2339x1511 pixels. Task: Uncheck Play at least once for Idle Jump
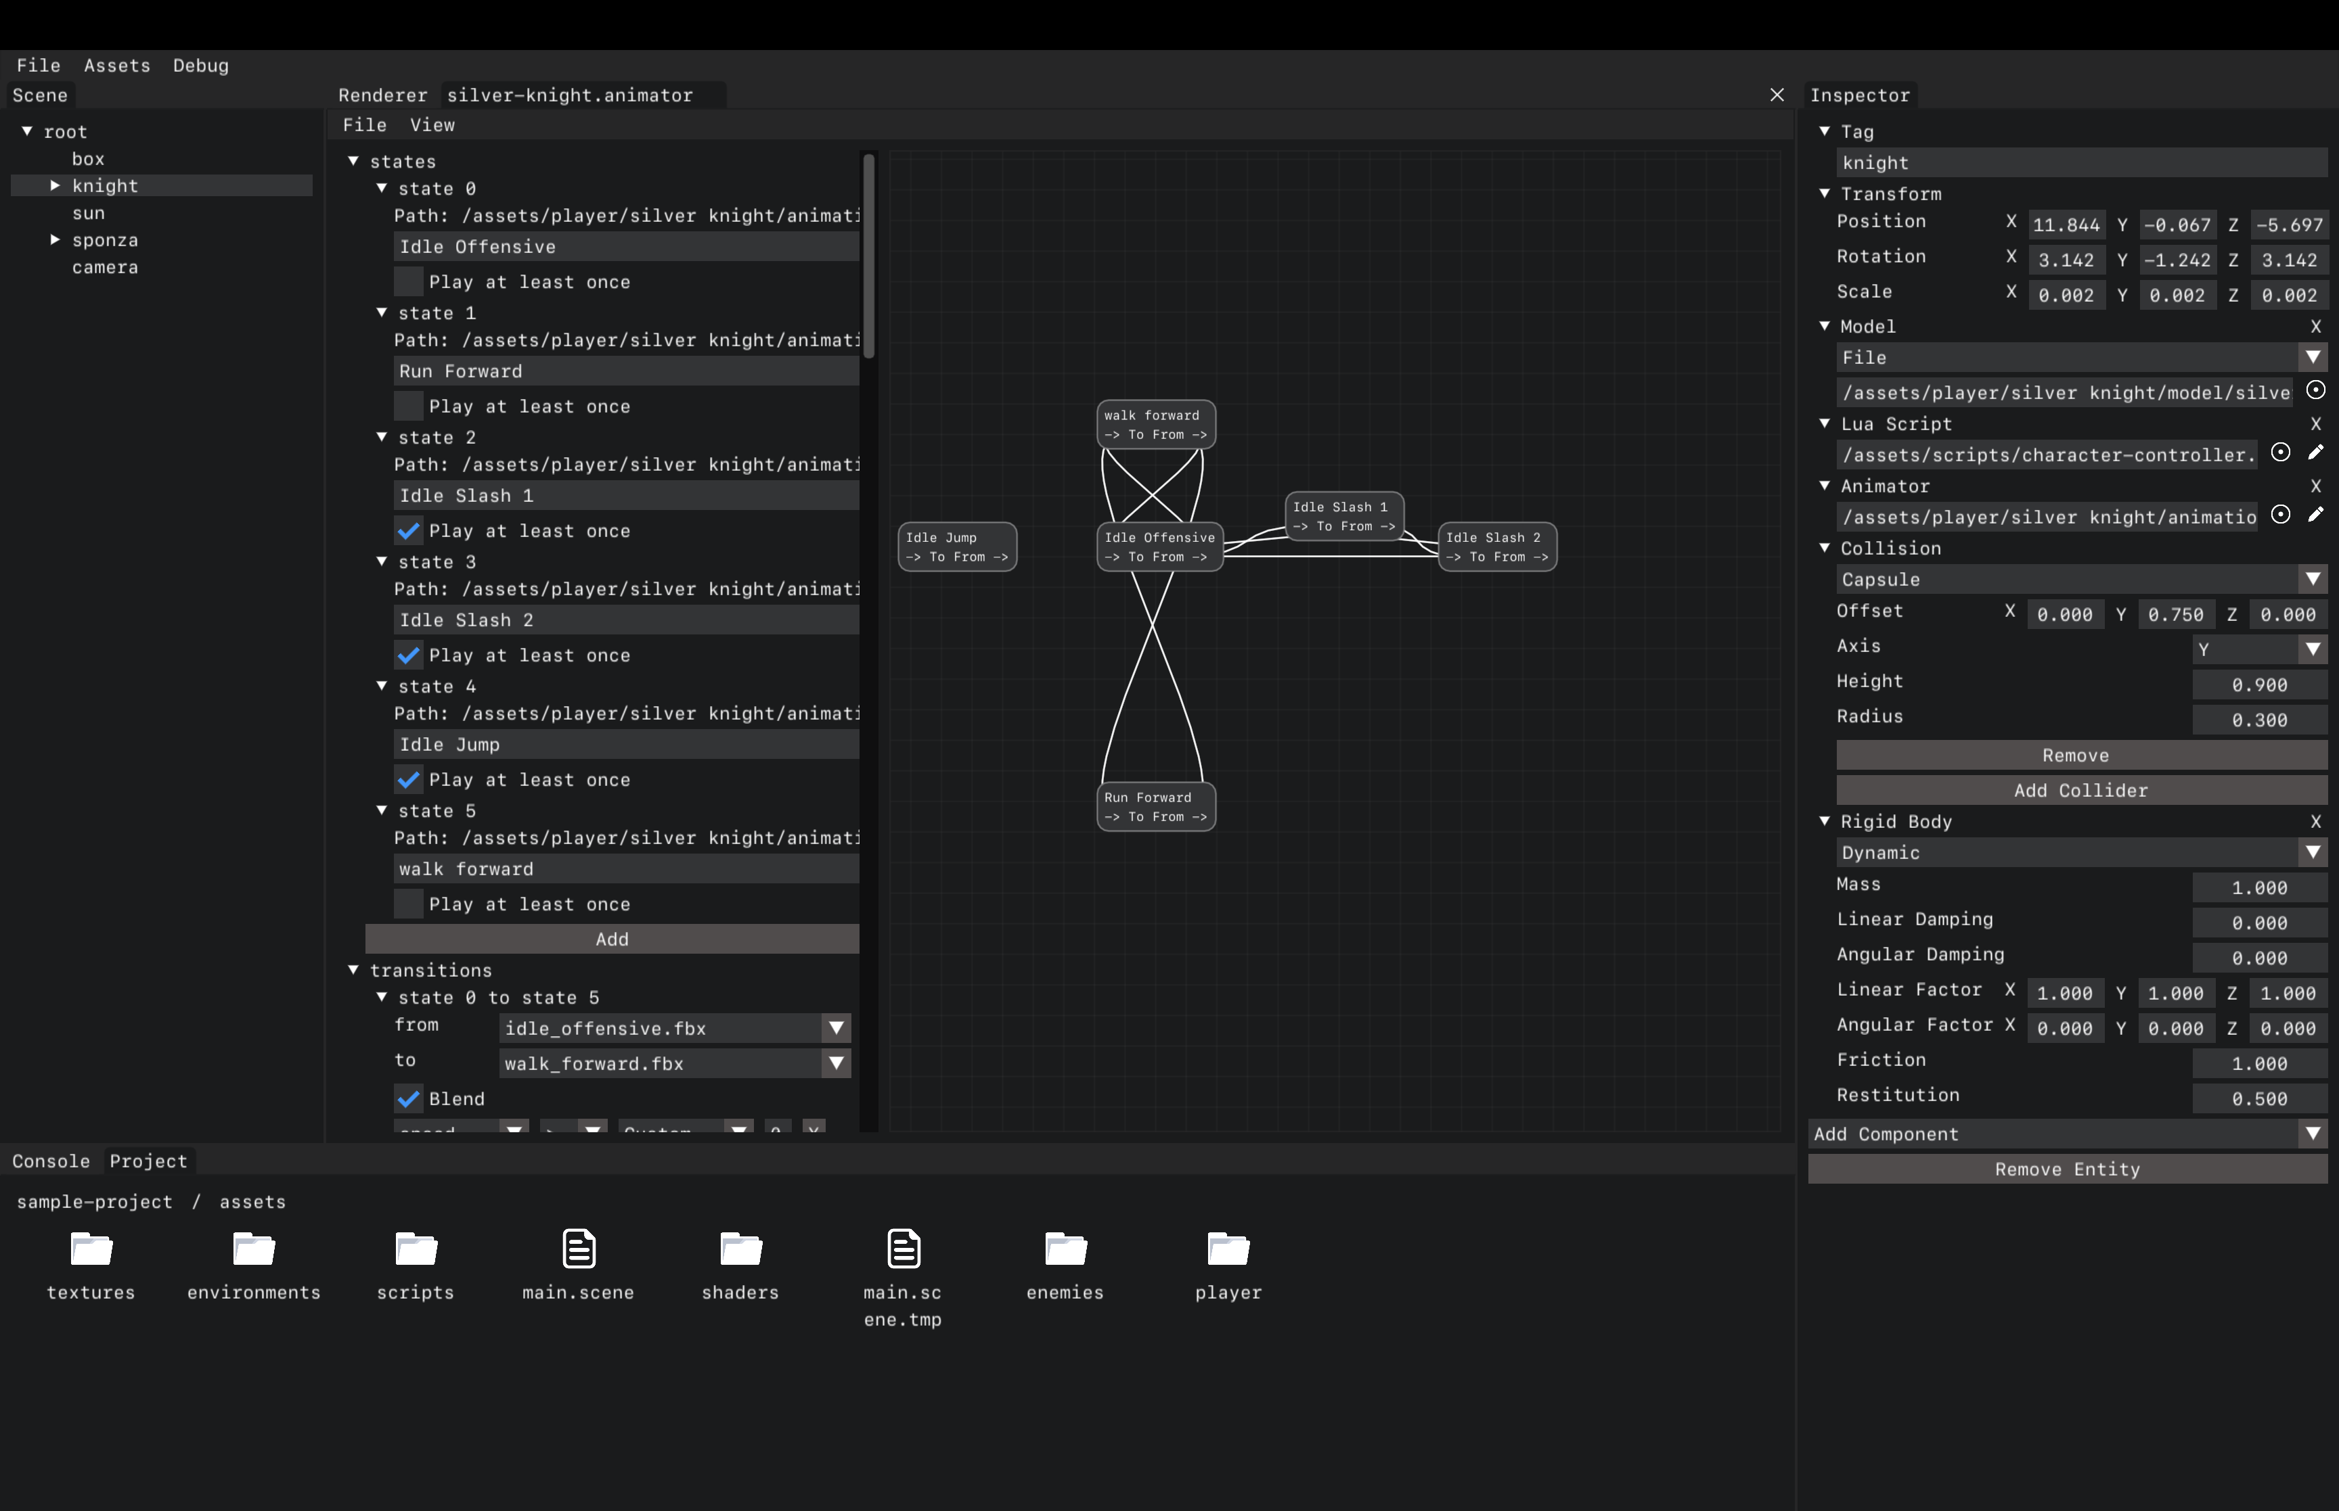tap(408, 780)
